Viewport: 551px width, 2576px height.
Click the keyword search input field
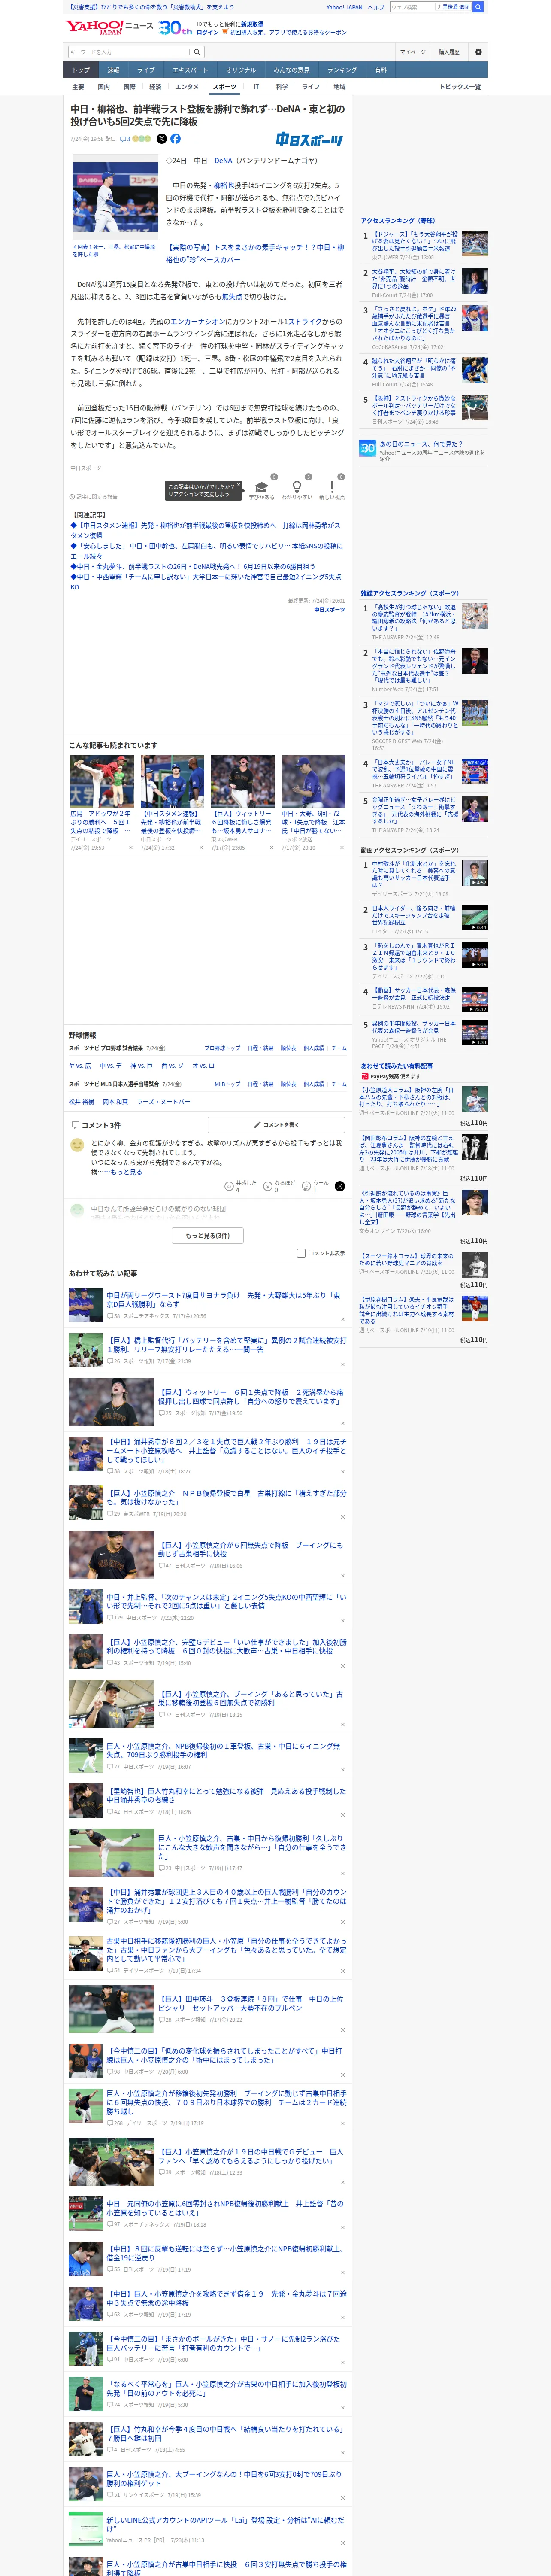[x=129, y=52]
